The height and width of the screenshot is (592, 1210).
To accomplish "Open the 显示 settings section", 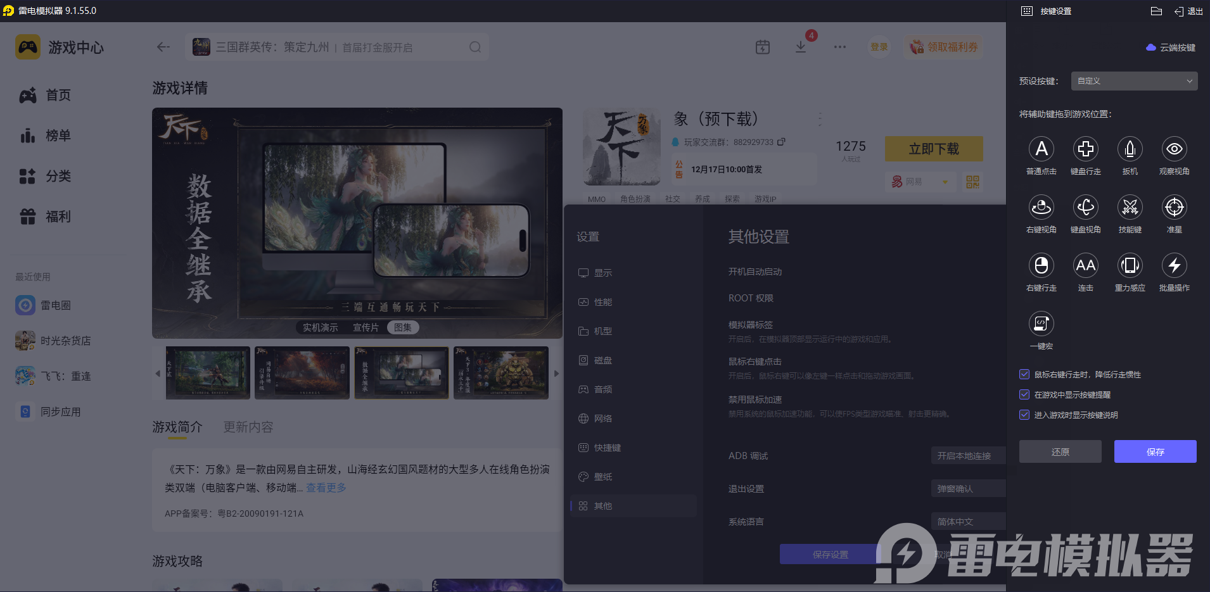I will 634,273.
